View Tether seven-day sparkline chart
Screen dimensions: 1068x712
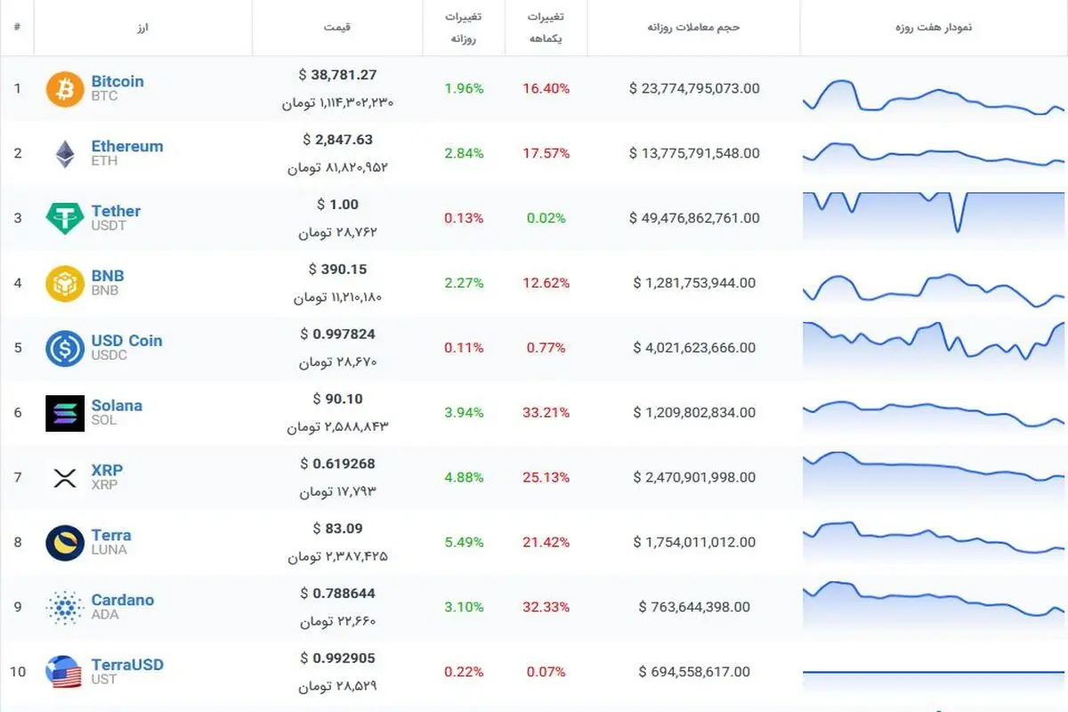(934, 214)
